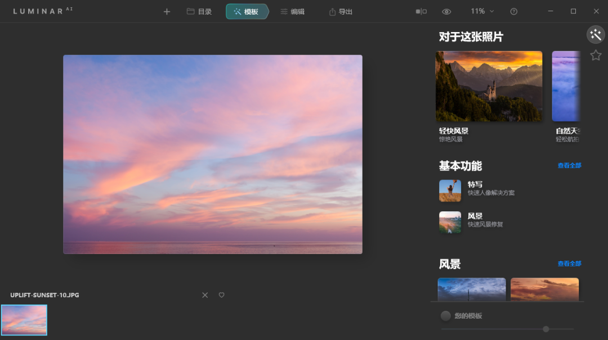This screenshot has height=340, width=608.
Task: Select the UPLIFT-SUNSET-10.JPG filmstrip thumbnail
Action: tap(24, 320)
